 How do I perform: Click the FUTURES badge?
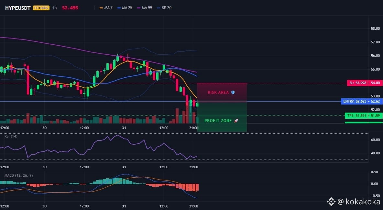pyautogui.click(x=41, y=8)
